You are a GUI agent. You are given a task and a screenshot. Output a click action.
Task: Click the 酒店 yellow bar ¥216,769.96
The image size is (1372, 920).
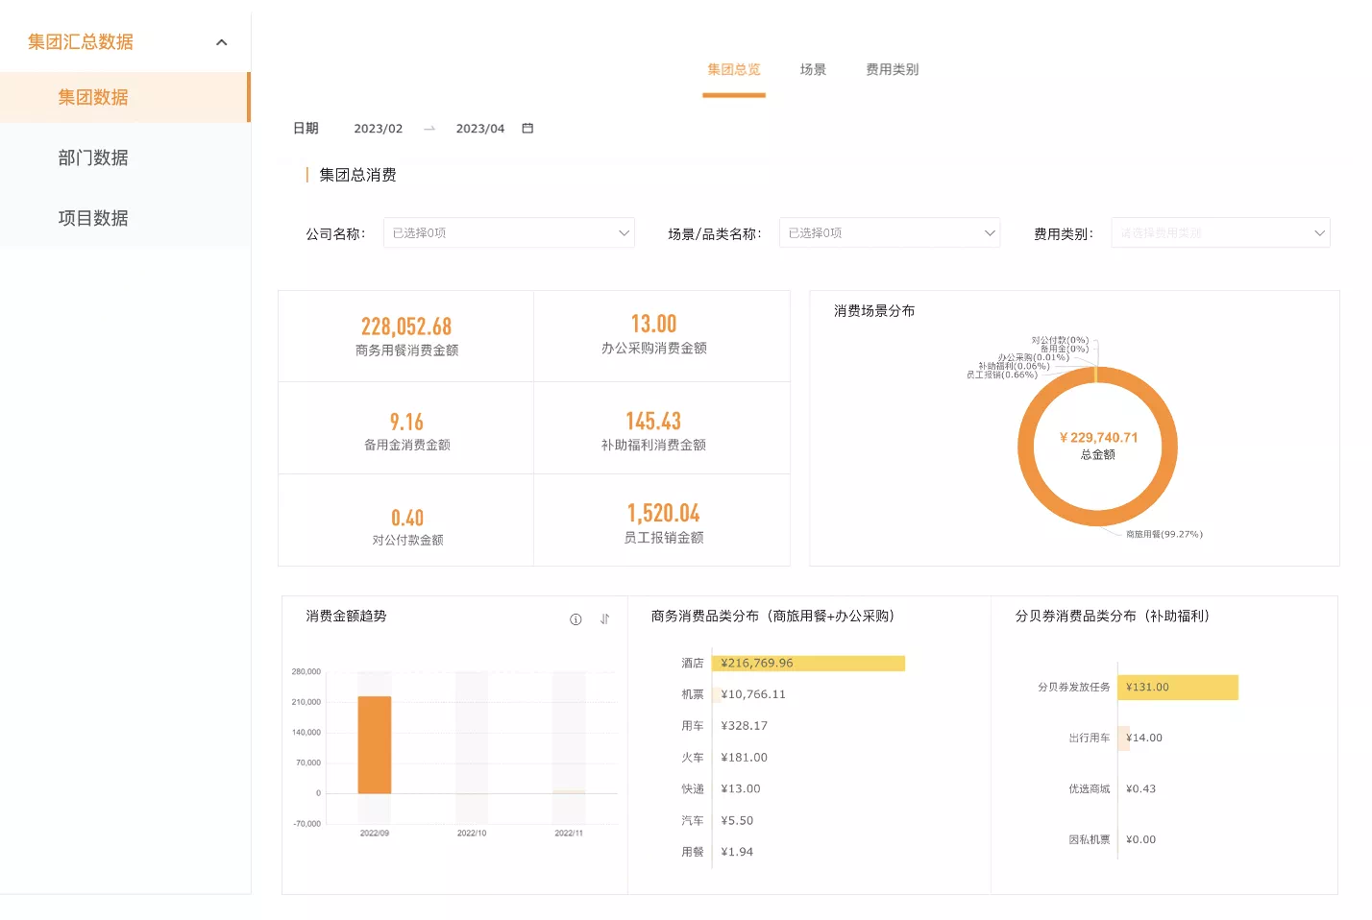tap(808, 664)
